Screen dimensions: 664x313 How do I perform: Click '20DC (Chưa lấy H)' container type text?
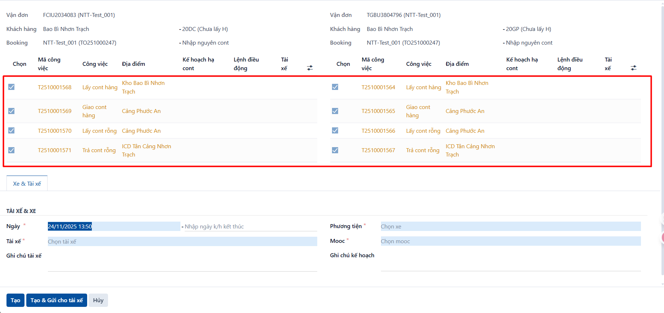(205, 29)
